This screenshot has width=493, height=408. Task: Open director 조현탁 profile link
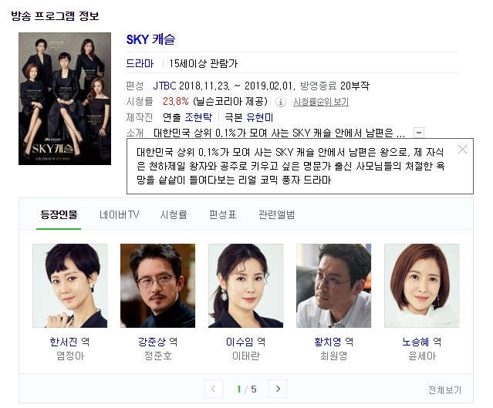coord(198,117)
